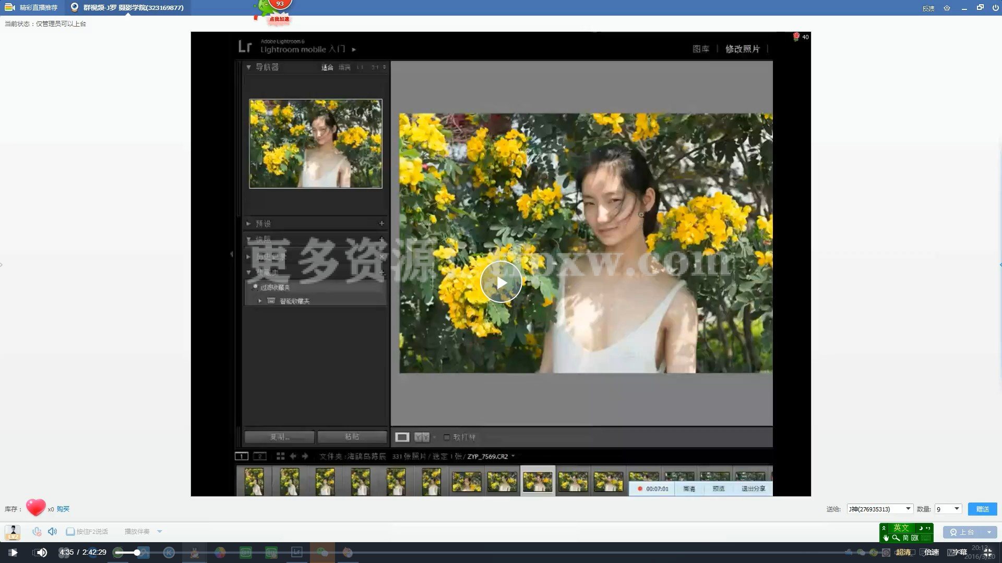Open the 数量 quantity dropdown

957,509
